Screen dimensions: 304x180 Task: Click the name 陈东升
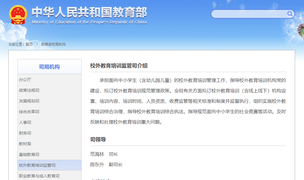pos(97,165)
